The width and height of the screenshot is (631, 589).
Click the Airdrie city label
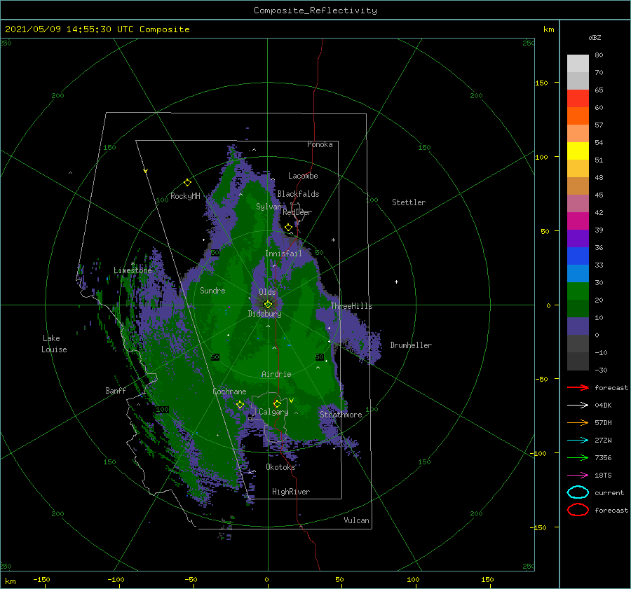tap(276, 374)
